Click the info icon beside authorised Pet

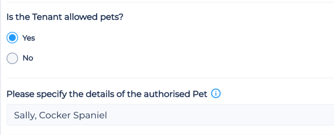pyautogui.click(x=216, y=94)
